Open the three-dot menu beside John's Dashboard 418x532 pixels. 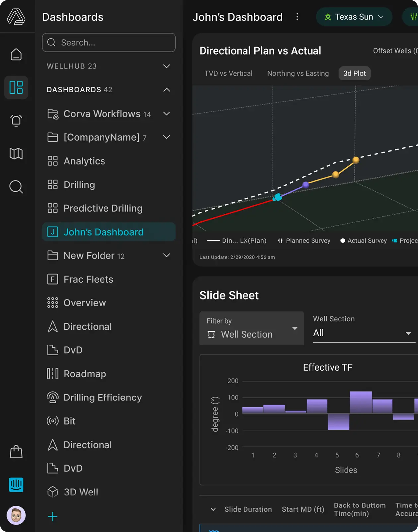pos(297,17)
